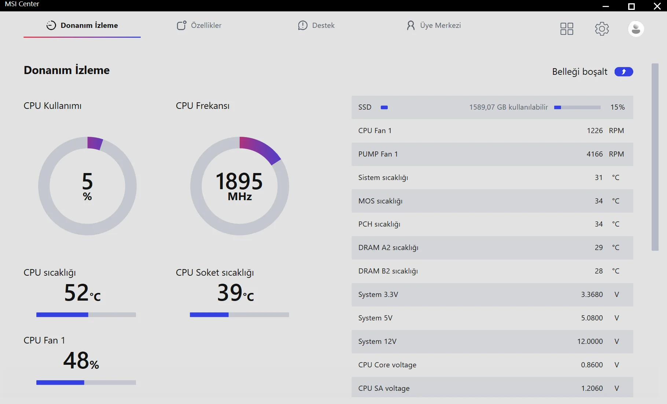
Task: Click the System 5V row
Action: point(492,318)
